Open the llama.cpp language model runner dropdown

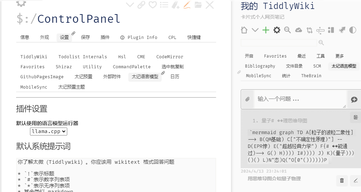(48, 131)
